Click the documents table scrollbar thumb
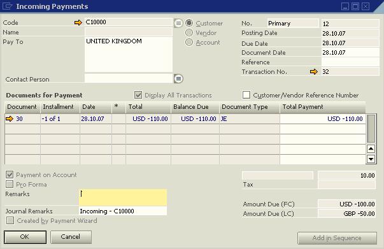The width and height of the screenshot is (384, 249). point(371,128)
